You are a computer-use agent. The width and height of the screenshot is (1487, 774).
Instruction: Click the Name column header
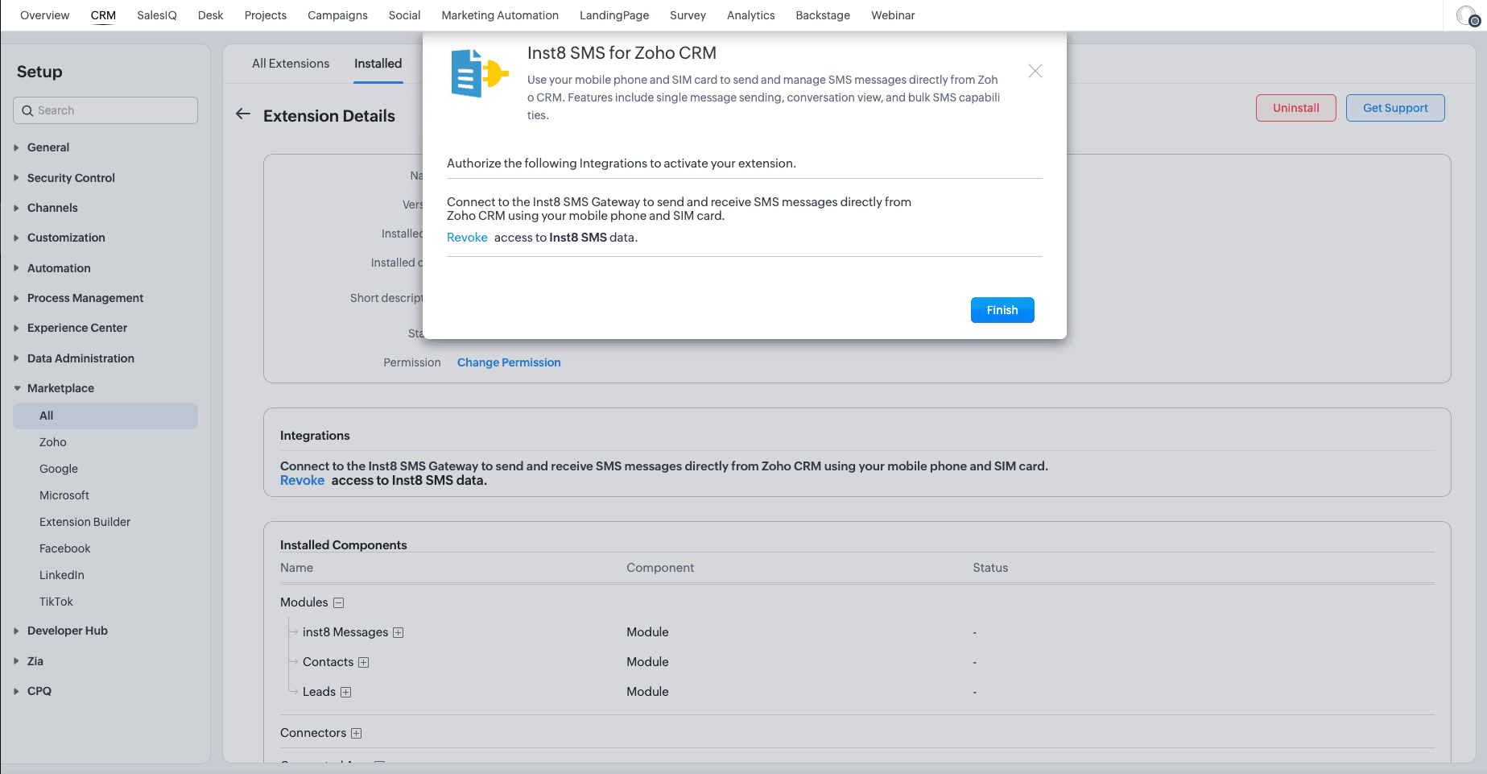tap(296, 568)
